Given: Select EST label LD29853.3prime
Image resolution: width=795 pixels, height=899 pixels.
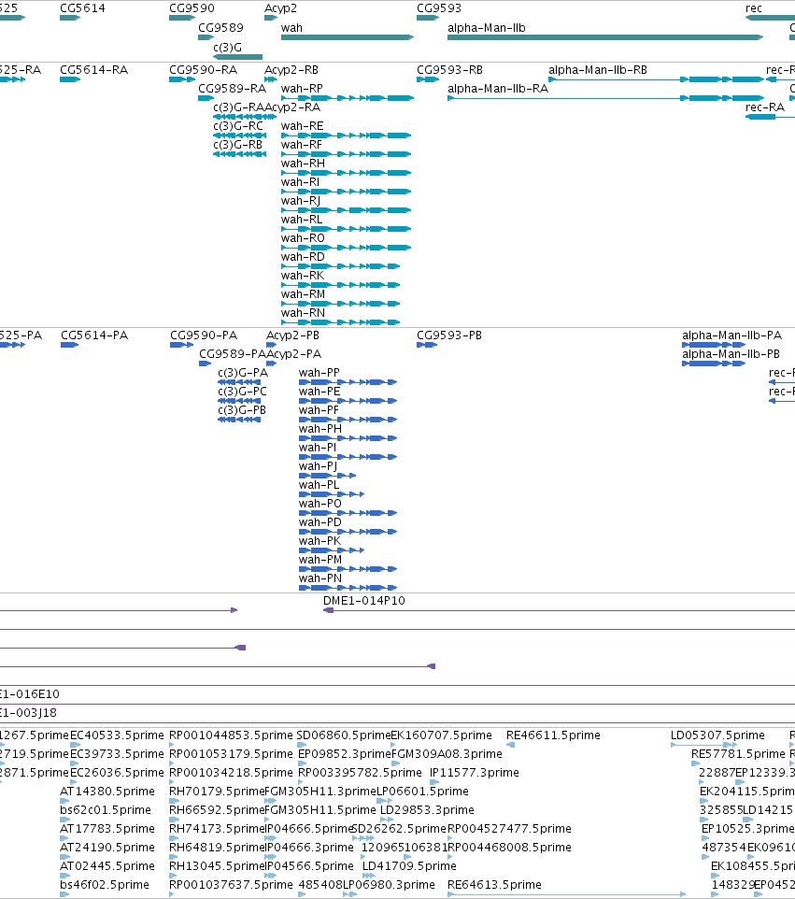Looking at the screenshot, I should [x=427, y=810].
